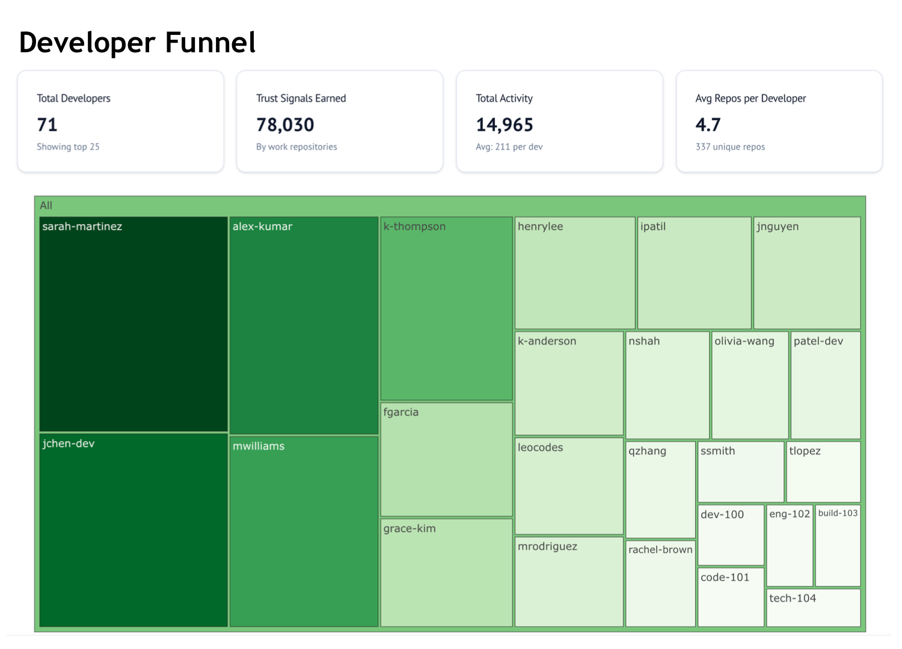
Task: Click the sarah-martinez treemap tile
Action: pos(133,324)
